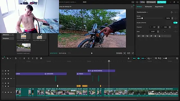Hide main video track with eye icon
This screenshot has height=101, width=180.
[8, 92]
